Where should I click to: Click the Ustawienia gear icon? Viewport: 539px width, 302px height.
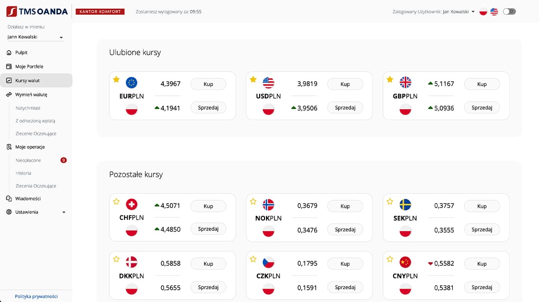(9, 212)
